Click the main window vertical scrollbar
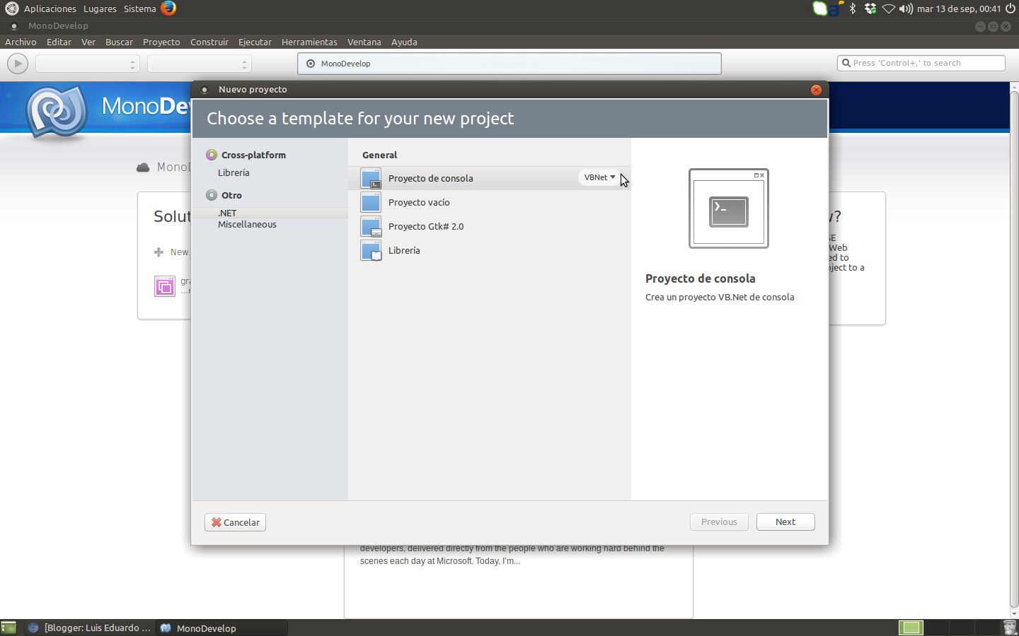The width and height of the screenshot is (1019, 636). (1014, 350)
